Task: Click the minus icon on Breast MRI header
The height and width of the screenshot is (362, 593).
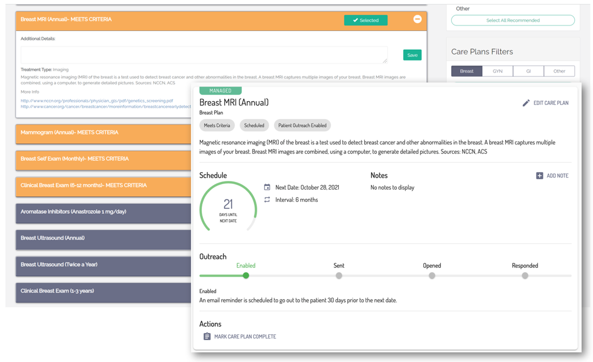Action: pos(417,19)
